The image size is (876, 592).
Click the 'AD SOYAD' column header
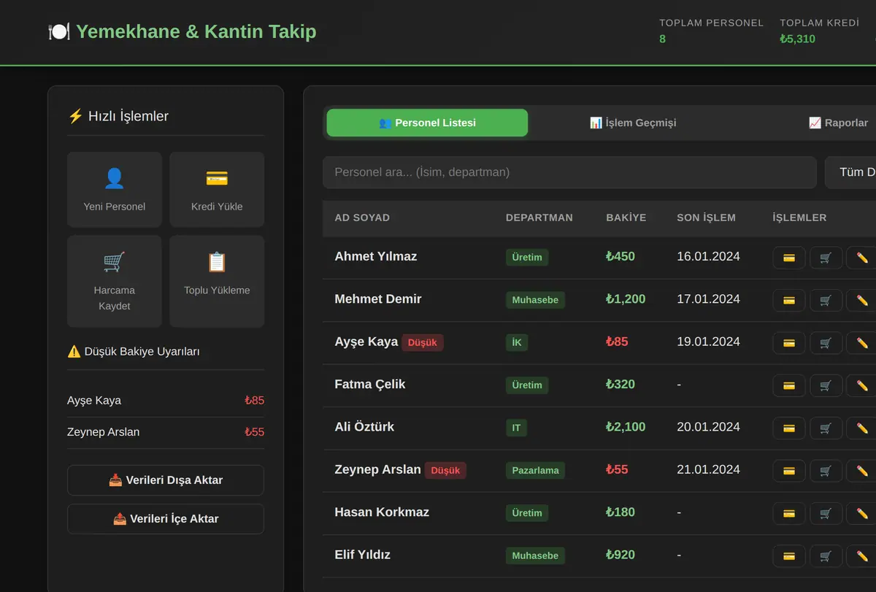(x=362, y=218)
